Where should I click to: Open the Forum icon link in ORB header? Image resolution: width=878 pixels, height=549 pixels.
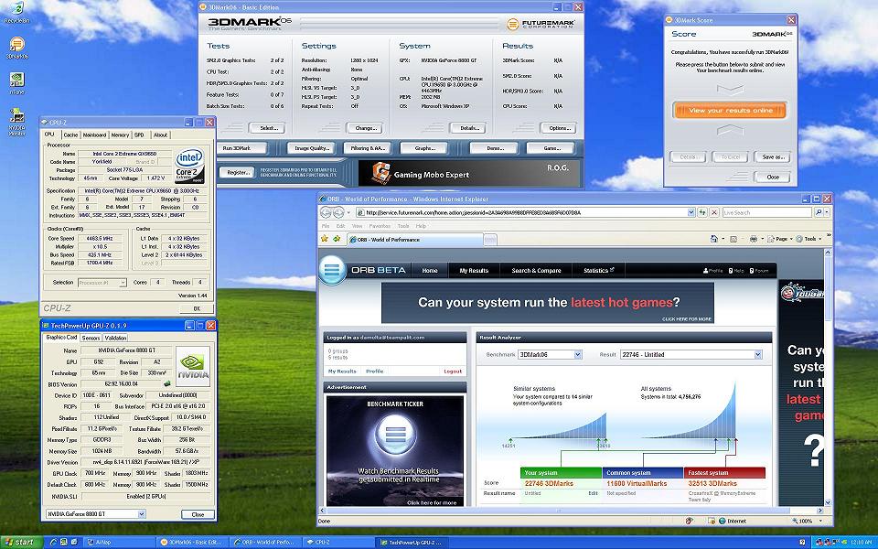point(759,271)
